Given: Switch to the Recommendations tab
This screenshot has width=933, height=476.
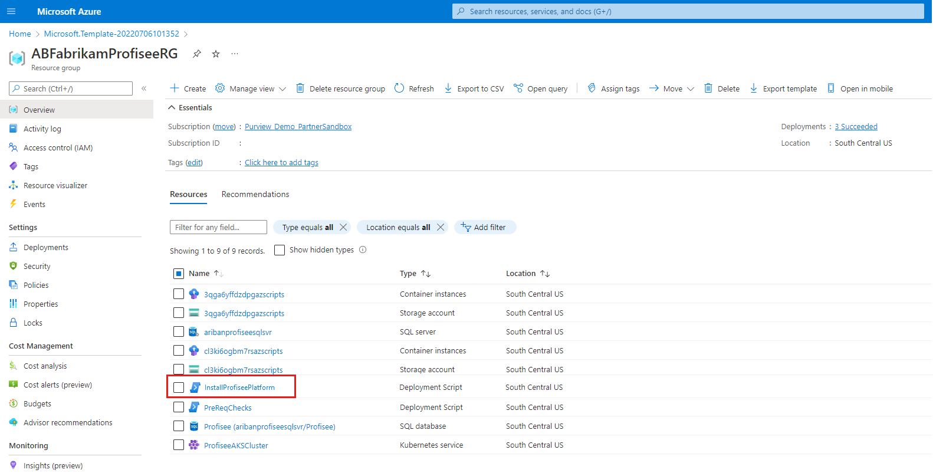Looking at the screenshot, I should 255,194.
